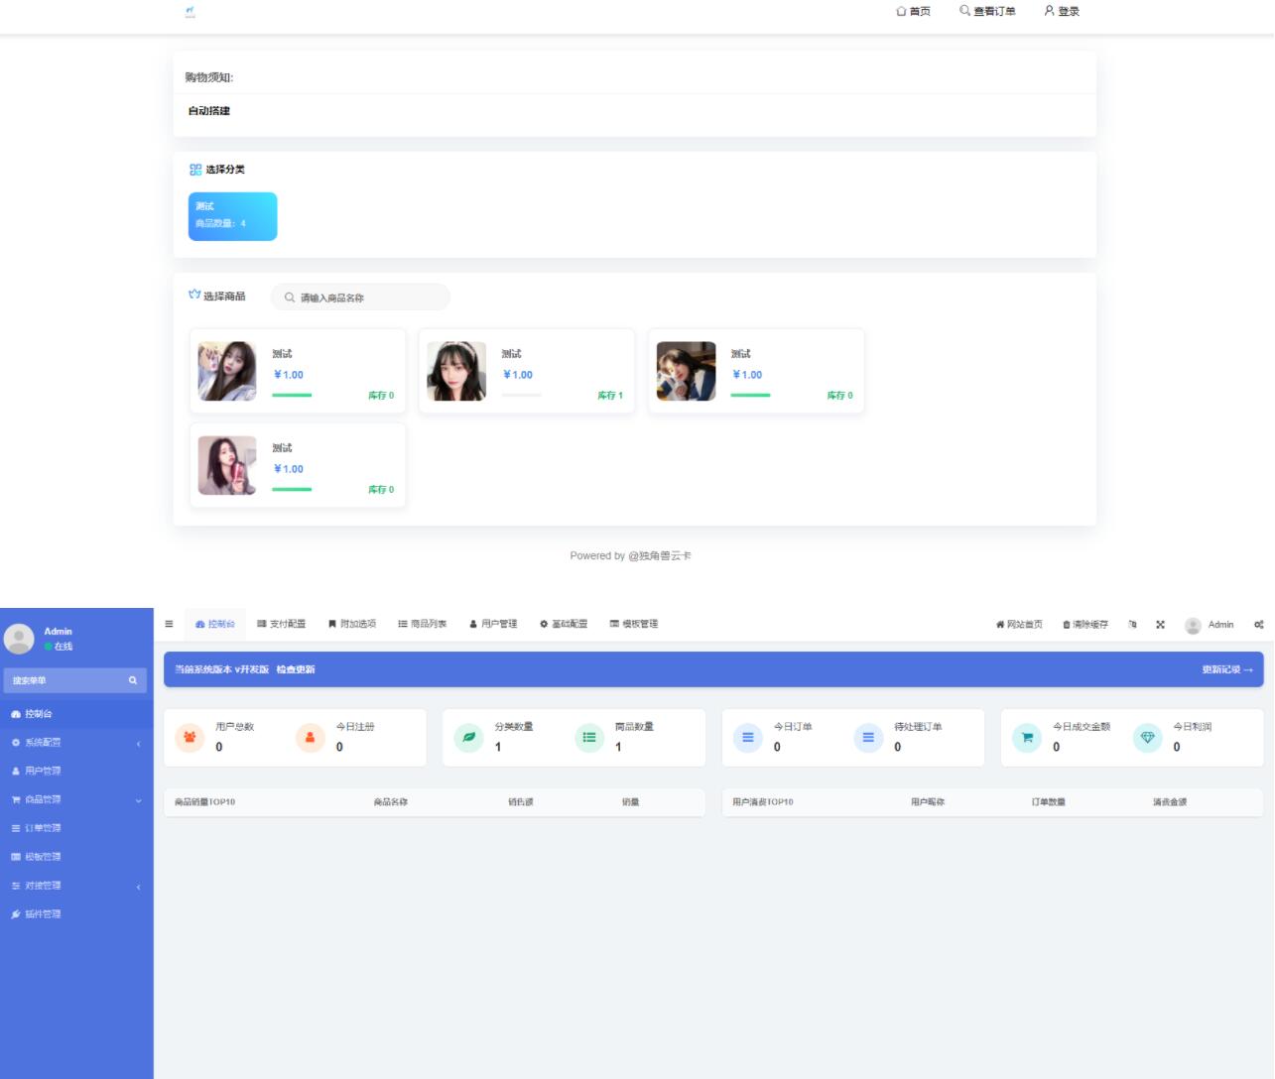Click the 检查更新 link in version banner
This screenshot has width=1275, height=1079.
[x=295, y=669]
